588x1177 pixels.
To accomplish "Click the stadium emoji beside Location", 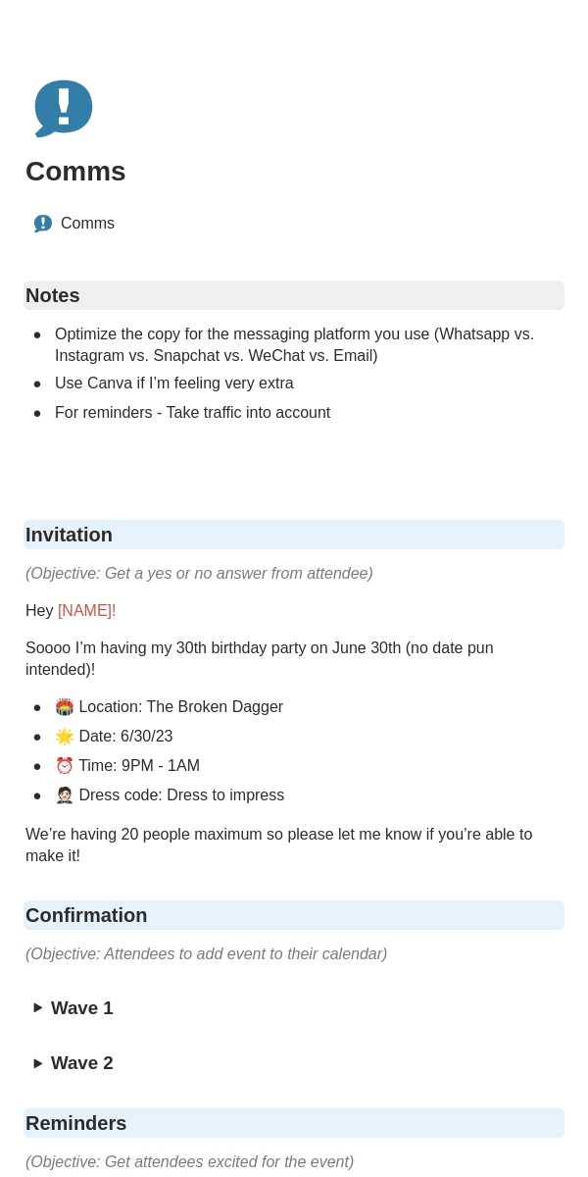I will click(x=64, y=707).
